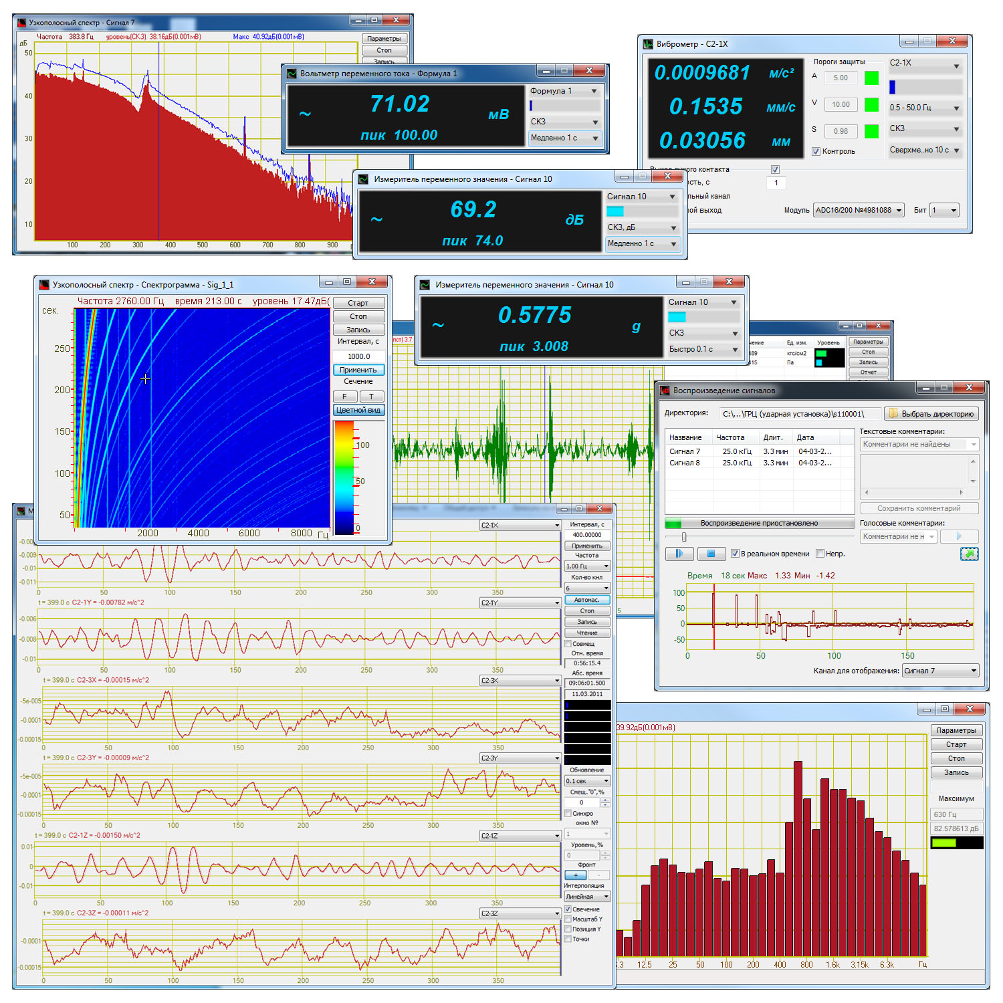Click Узкополосный спектр Сигнал 7 title icon
This screenshot has height=1003, width=1003.
(22, 23)
